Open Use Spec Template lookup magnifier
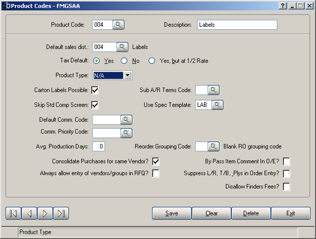This screenshot has height=239, width=316. coord(217,105)
